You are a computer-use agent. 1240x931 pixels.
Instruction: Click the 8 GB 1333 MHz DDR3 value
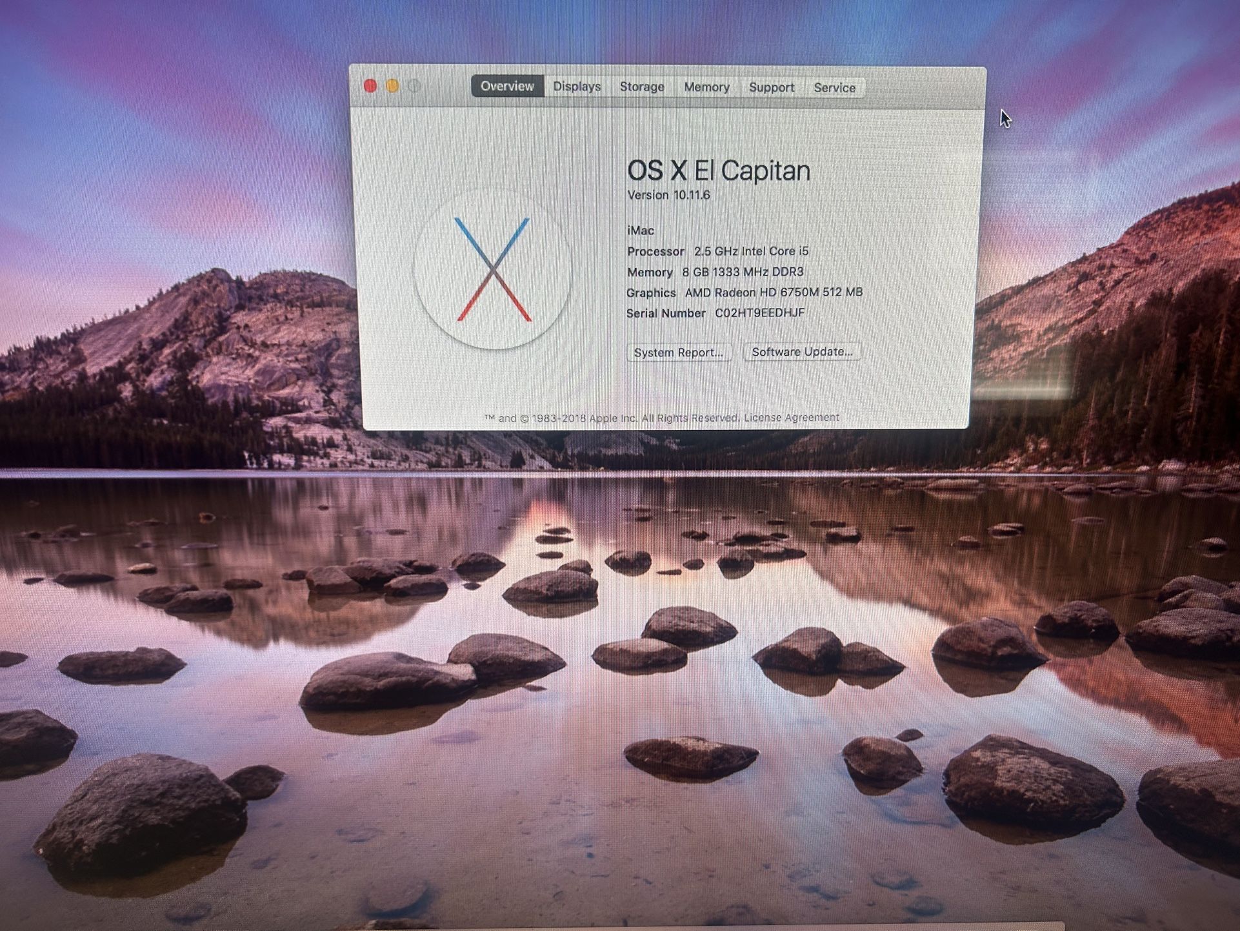[x=743, y=272]
